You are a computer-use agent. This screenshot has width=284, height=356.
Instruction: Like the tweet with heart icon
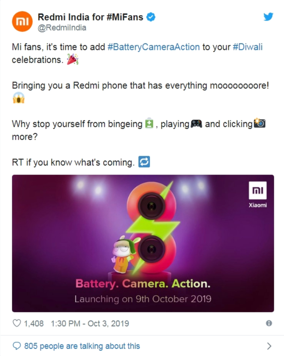16,323
